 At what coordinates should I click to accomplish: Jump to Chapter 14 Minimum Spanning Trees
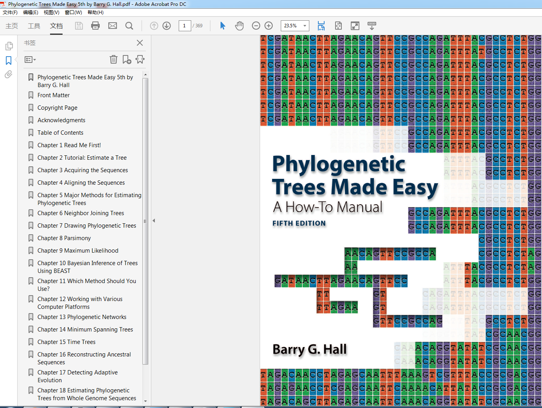pos(85,330)
